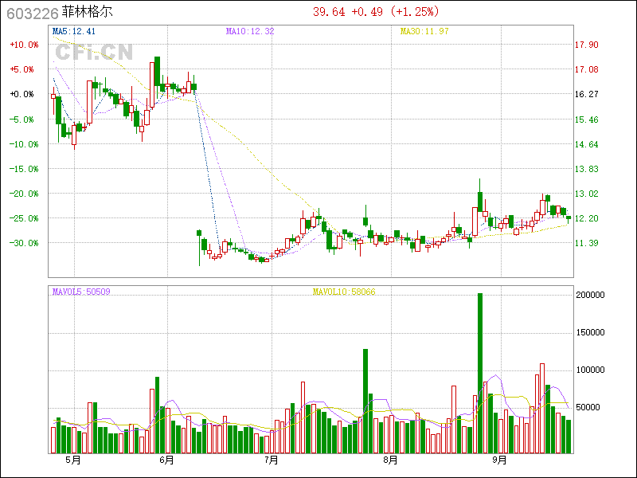Click the MAVOL5:50509 volume label
Screen dimensions: 637x478
point(81,292)
